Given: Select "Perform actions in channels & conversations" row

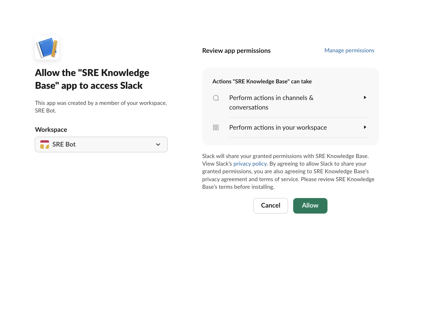Looking at the screenshot, I should [271, 102].
